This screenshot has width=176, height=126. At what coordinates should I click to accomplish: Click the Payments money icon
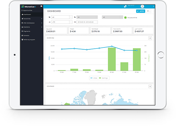click(x=22, y=31)
